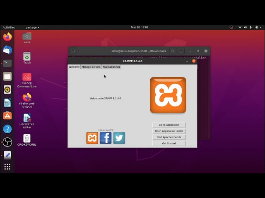Viewport: 265px width, 198px height.
Task: Open Firefox from the Ubuntu dock
Action: (x=7, y=37)
